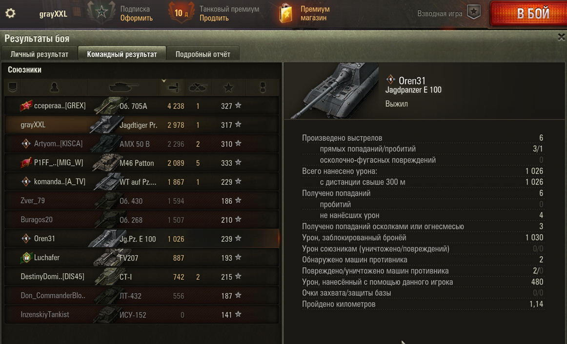The width and height of the screenshot is (567, 344).
Task: Sort allies by player name column icon
Action: (54, 87)
